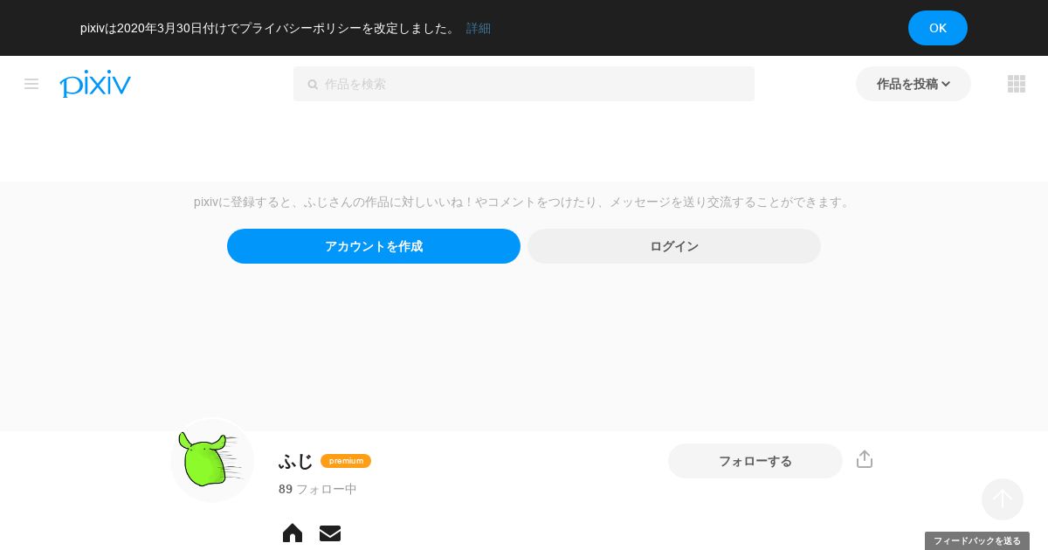Open the apps grid menu icon
1048x550 pixels.
coord(1017,84)
